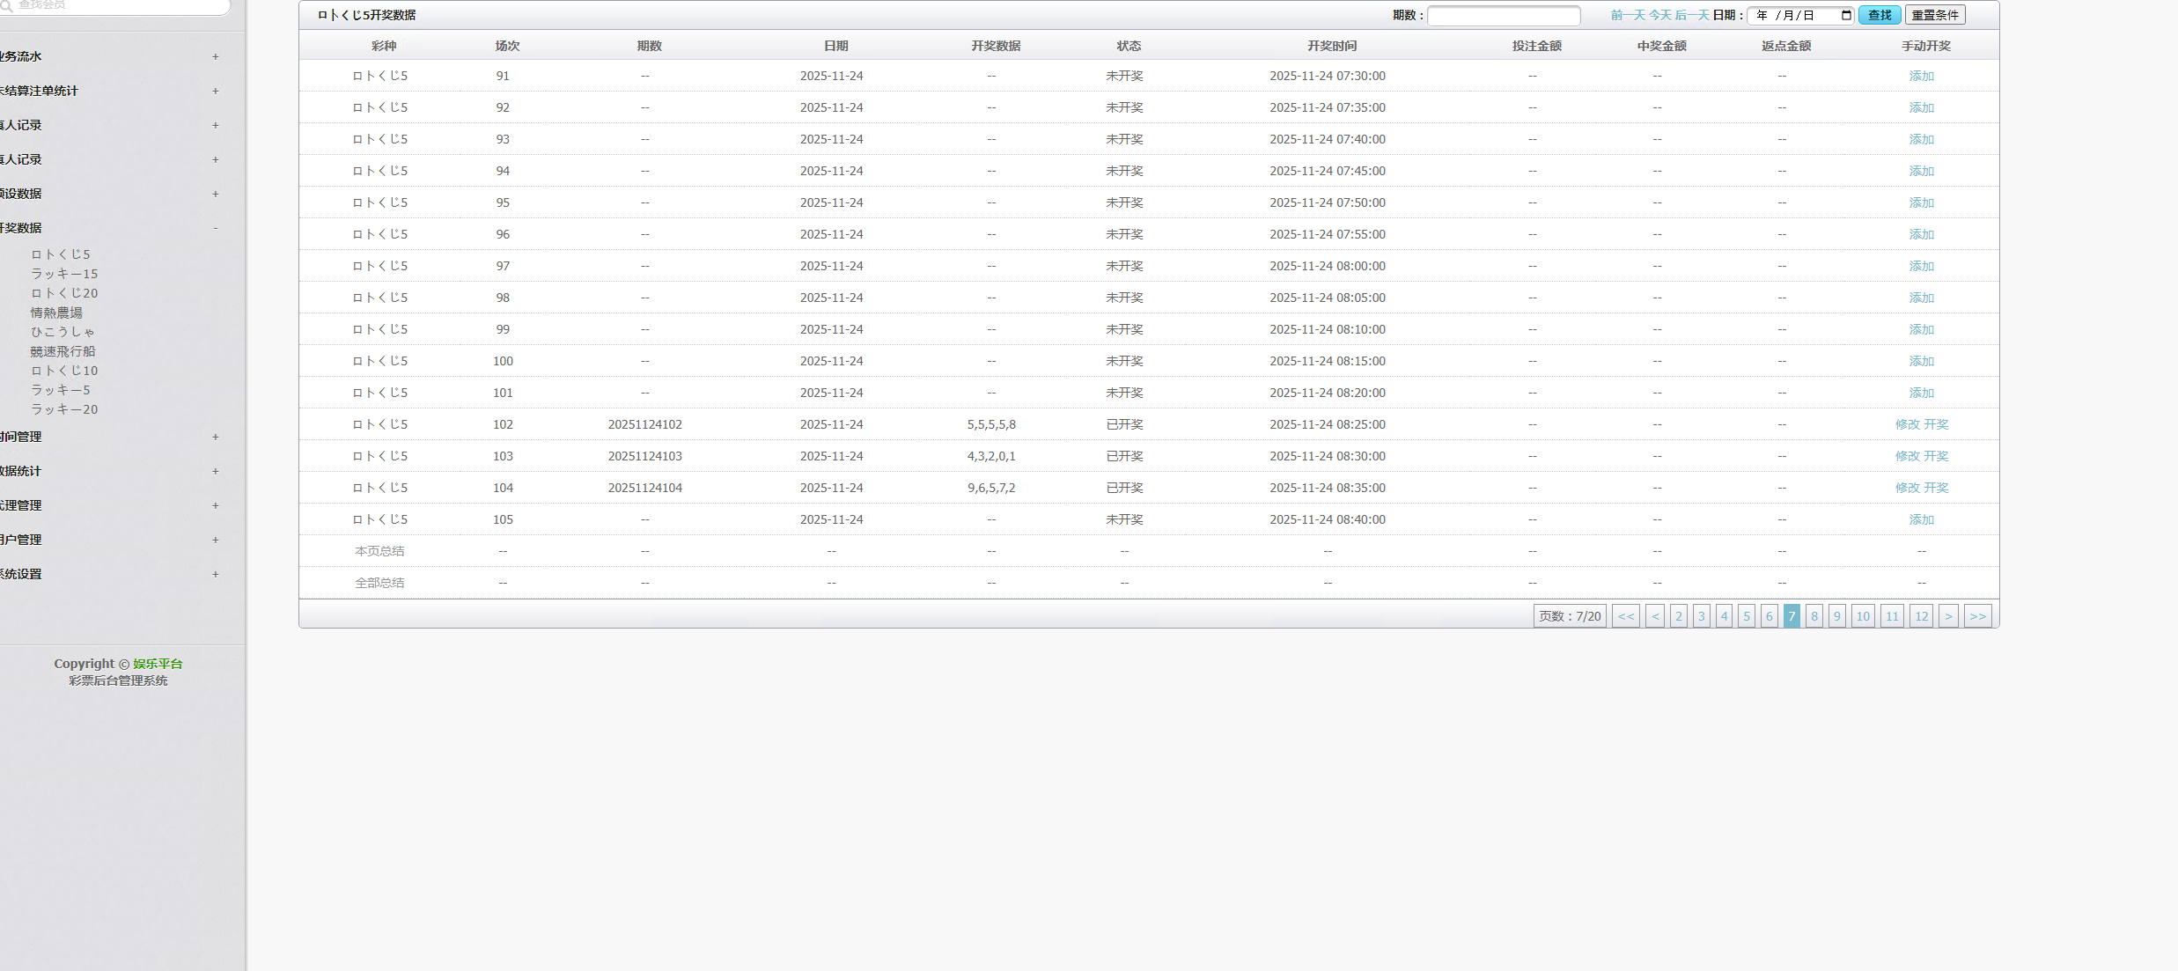Click 今天 today link
Screen dimensions: 2178x971
point(1659,15)
